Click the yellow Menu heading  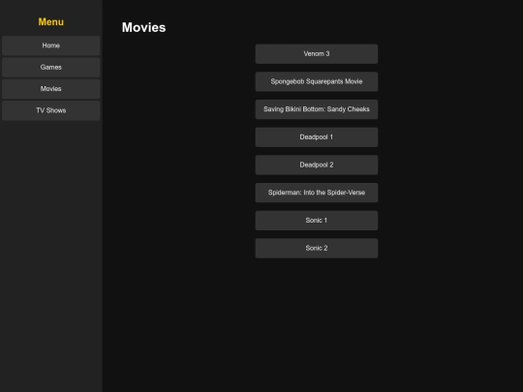coord(51,22)
